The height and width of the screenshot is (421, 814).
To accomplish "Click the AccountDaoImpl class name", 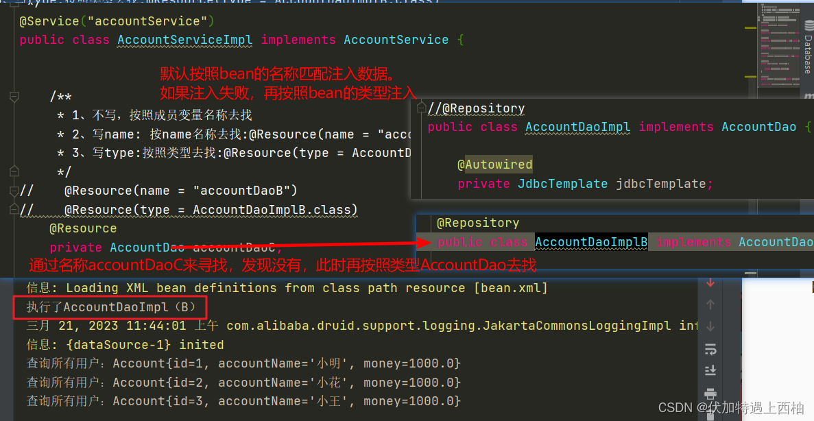I will click(578, 127).
